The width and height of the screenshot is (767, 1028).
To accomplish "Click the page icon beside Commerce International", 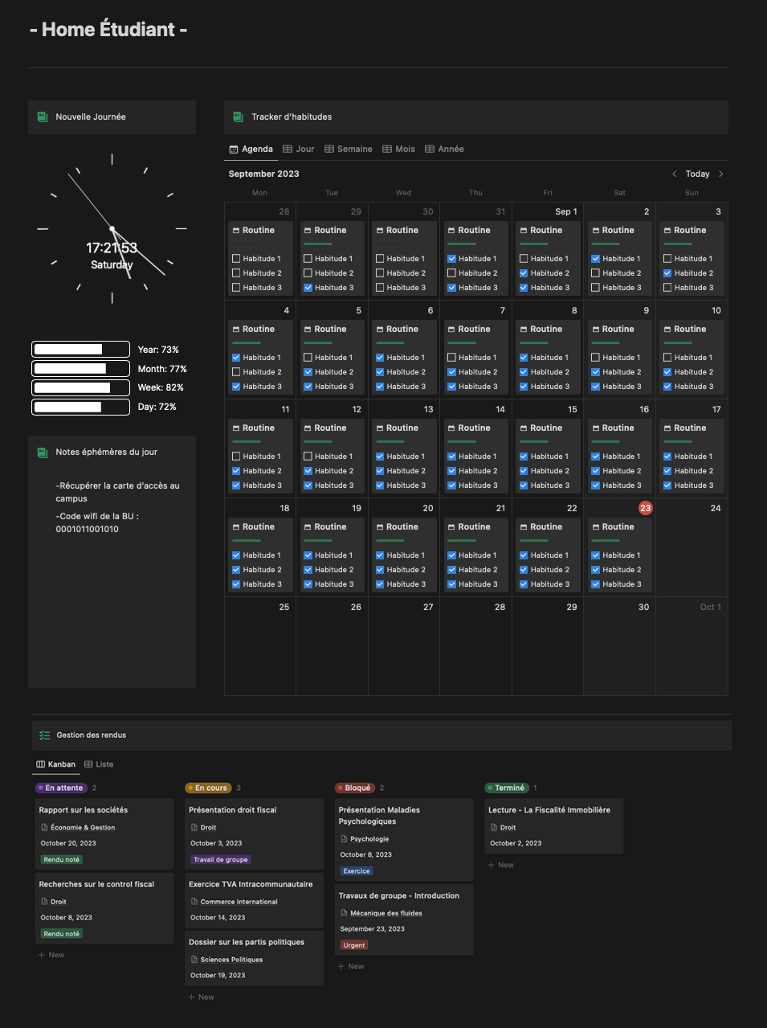I will 194,902.
